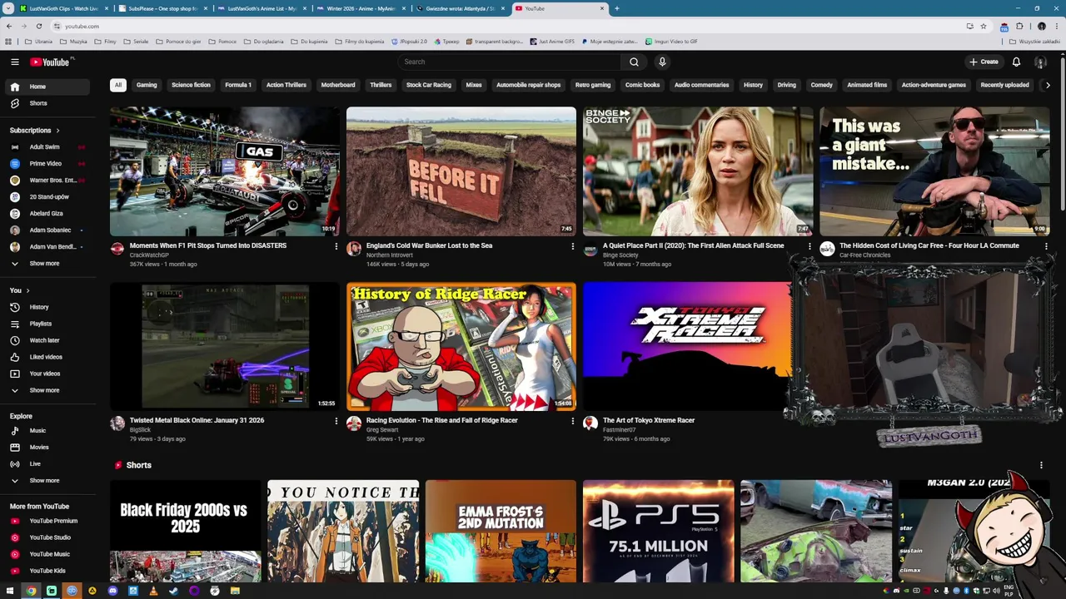Open YouTube Studio link
The width and height of the screenshot is (1066, 599).
point(49,537)
